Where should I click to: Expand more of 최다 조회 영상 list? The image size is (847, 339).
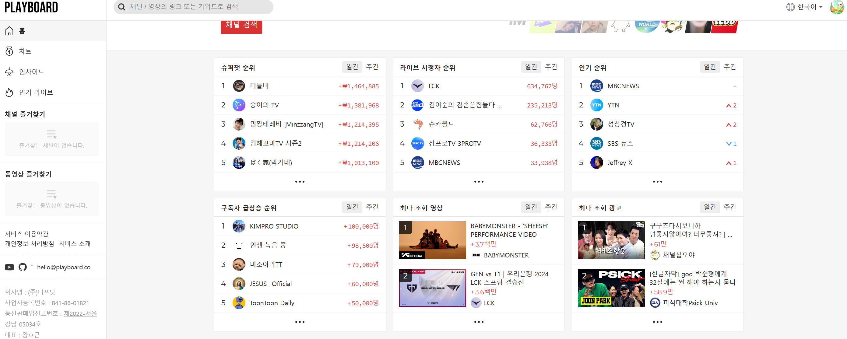[x=479, y=322]
